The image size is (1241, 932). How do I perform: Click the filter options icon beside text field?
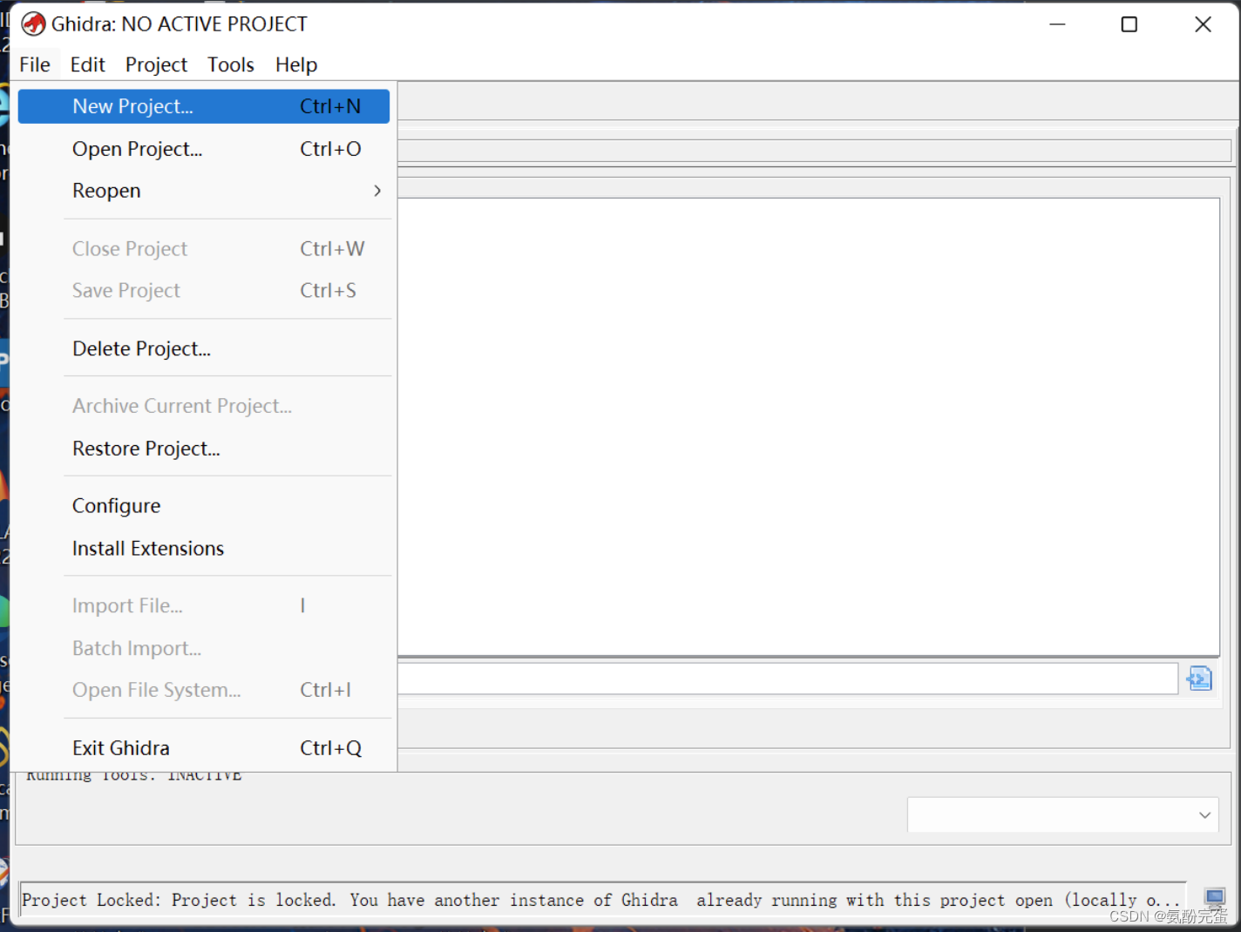click(x=1200, y=678)
